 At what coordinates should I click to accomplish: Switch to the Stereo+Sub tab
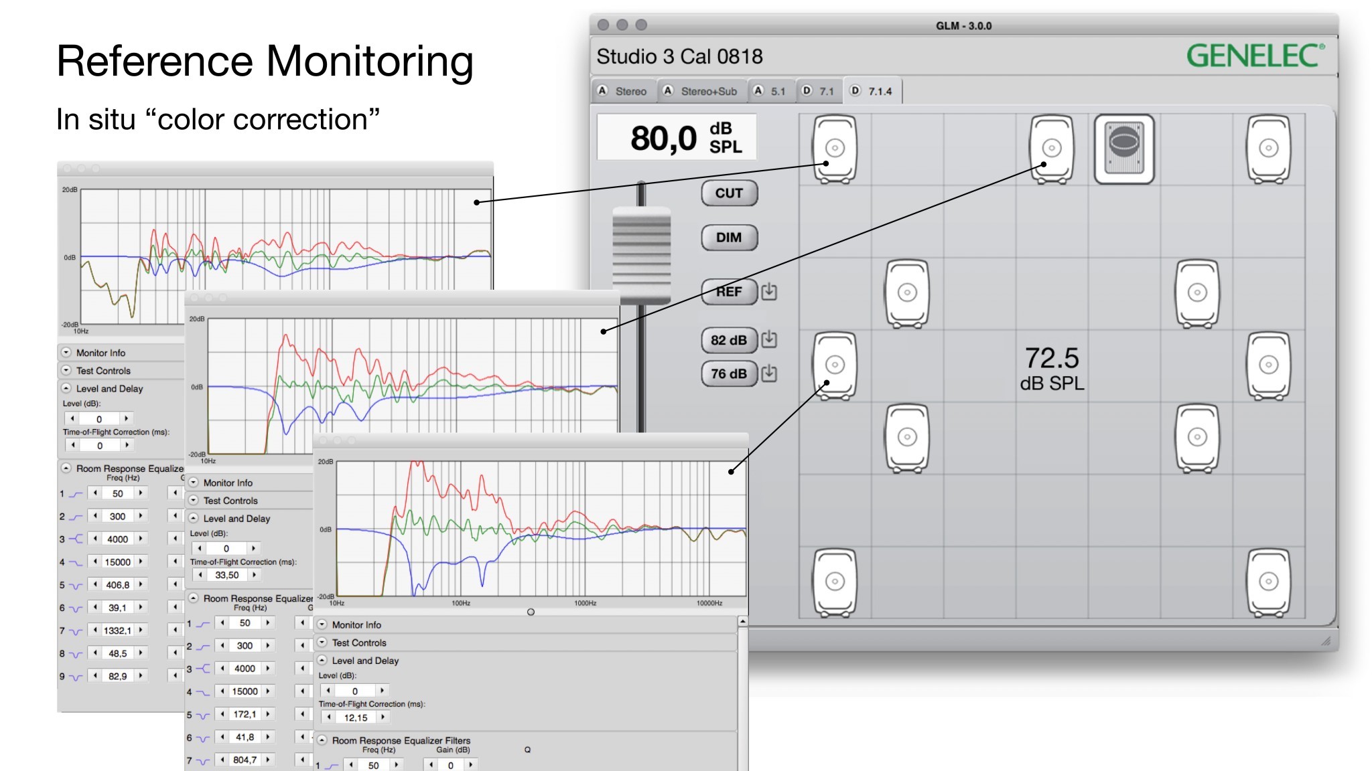tap(701, 91)
